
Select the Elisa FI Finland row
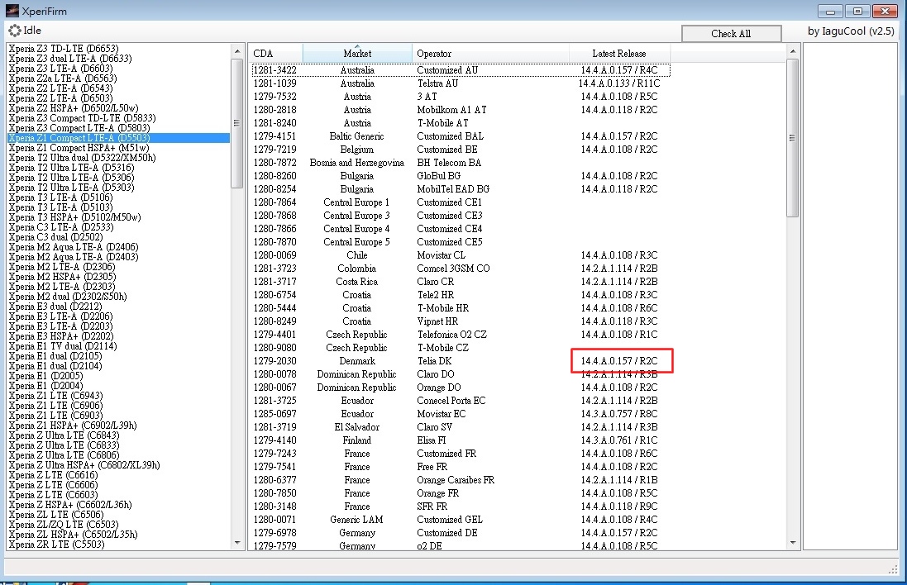[461, 440]
